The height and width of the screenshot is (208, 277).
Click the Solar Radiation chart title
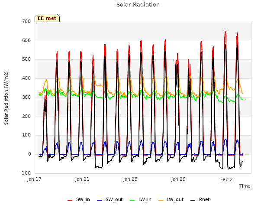pyautogui.click(x=138, y=5)
